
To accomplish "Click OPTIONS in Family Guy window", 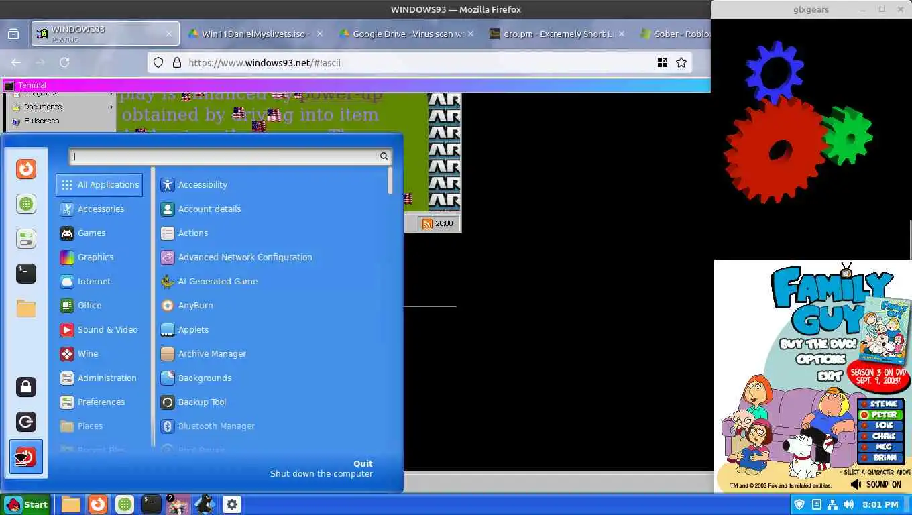I will coord(820,359).
